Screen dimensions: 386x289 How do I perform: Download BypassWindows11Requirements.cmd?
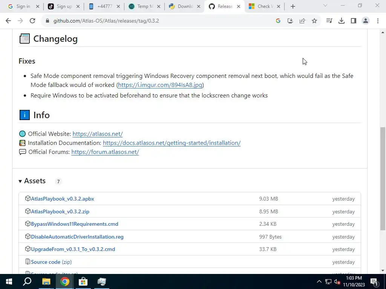(x=75, y=224)
